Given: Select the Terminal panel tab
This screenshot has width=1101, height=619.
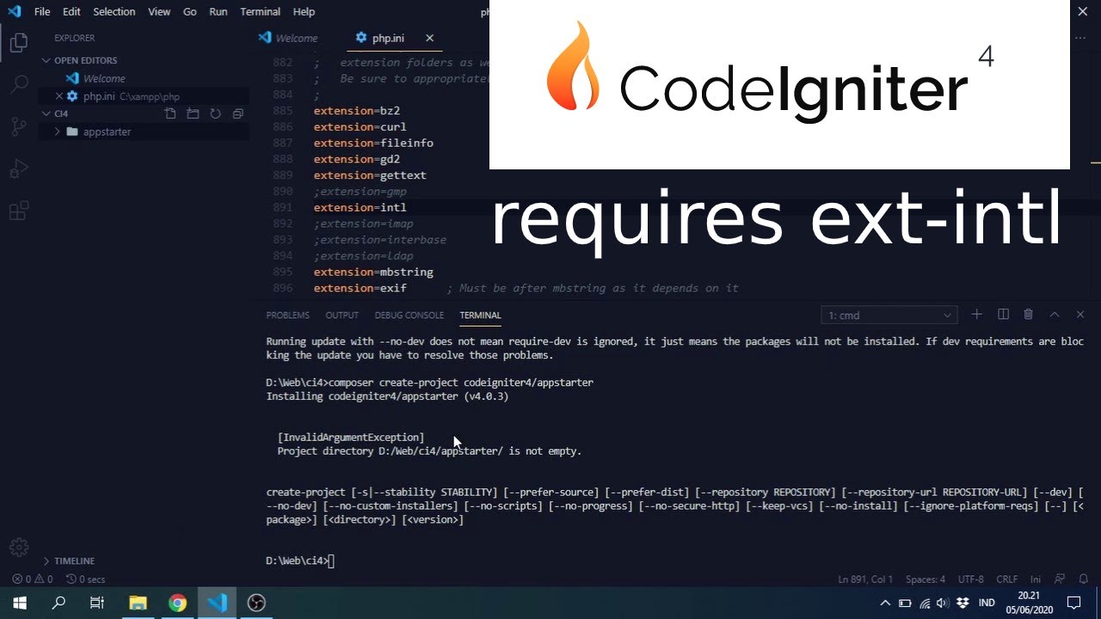Looking at the screenshot, I should click(480, 316).
